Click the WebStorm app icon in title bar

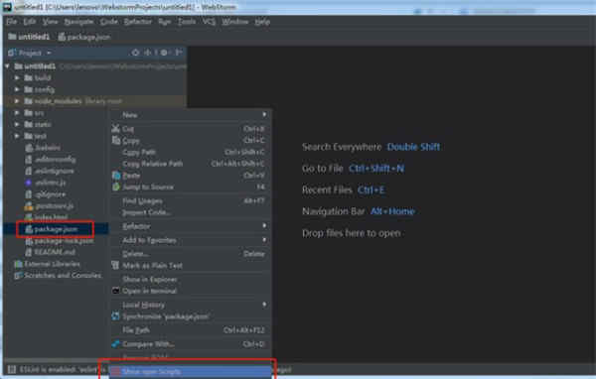(x=7, y=7)
